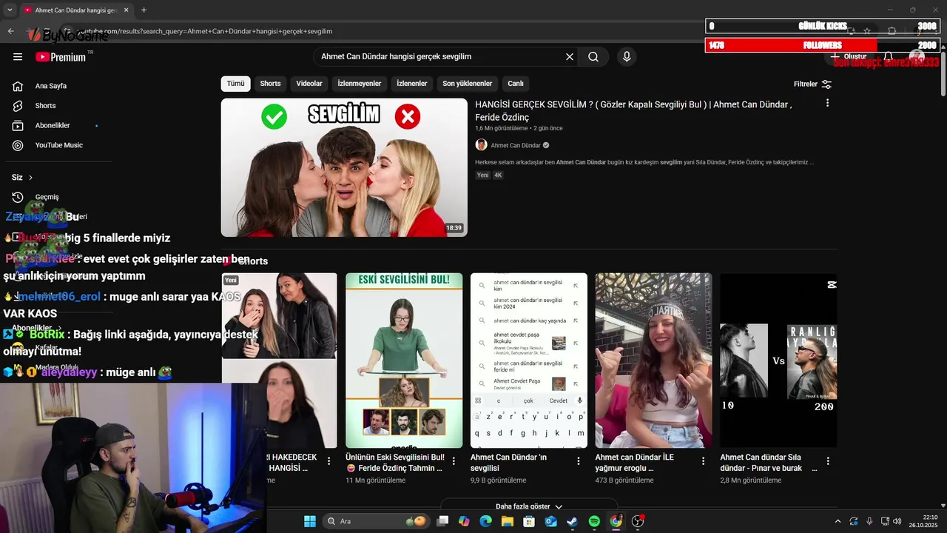Open Ahmet Can Dündar'ın sevgilisi short title

pyautogui.click(x=509, y=463)
